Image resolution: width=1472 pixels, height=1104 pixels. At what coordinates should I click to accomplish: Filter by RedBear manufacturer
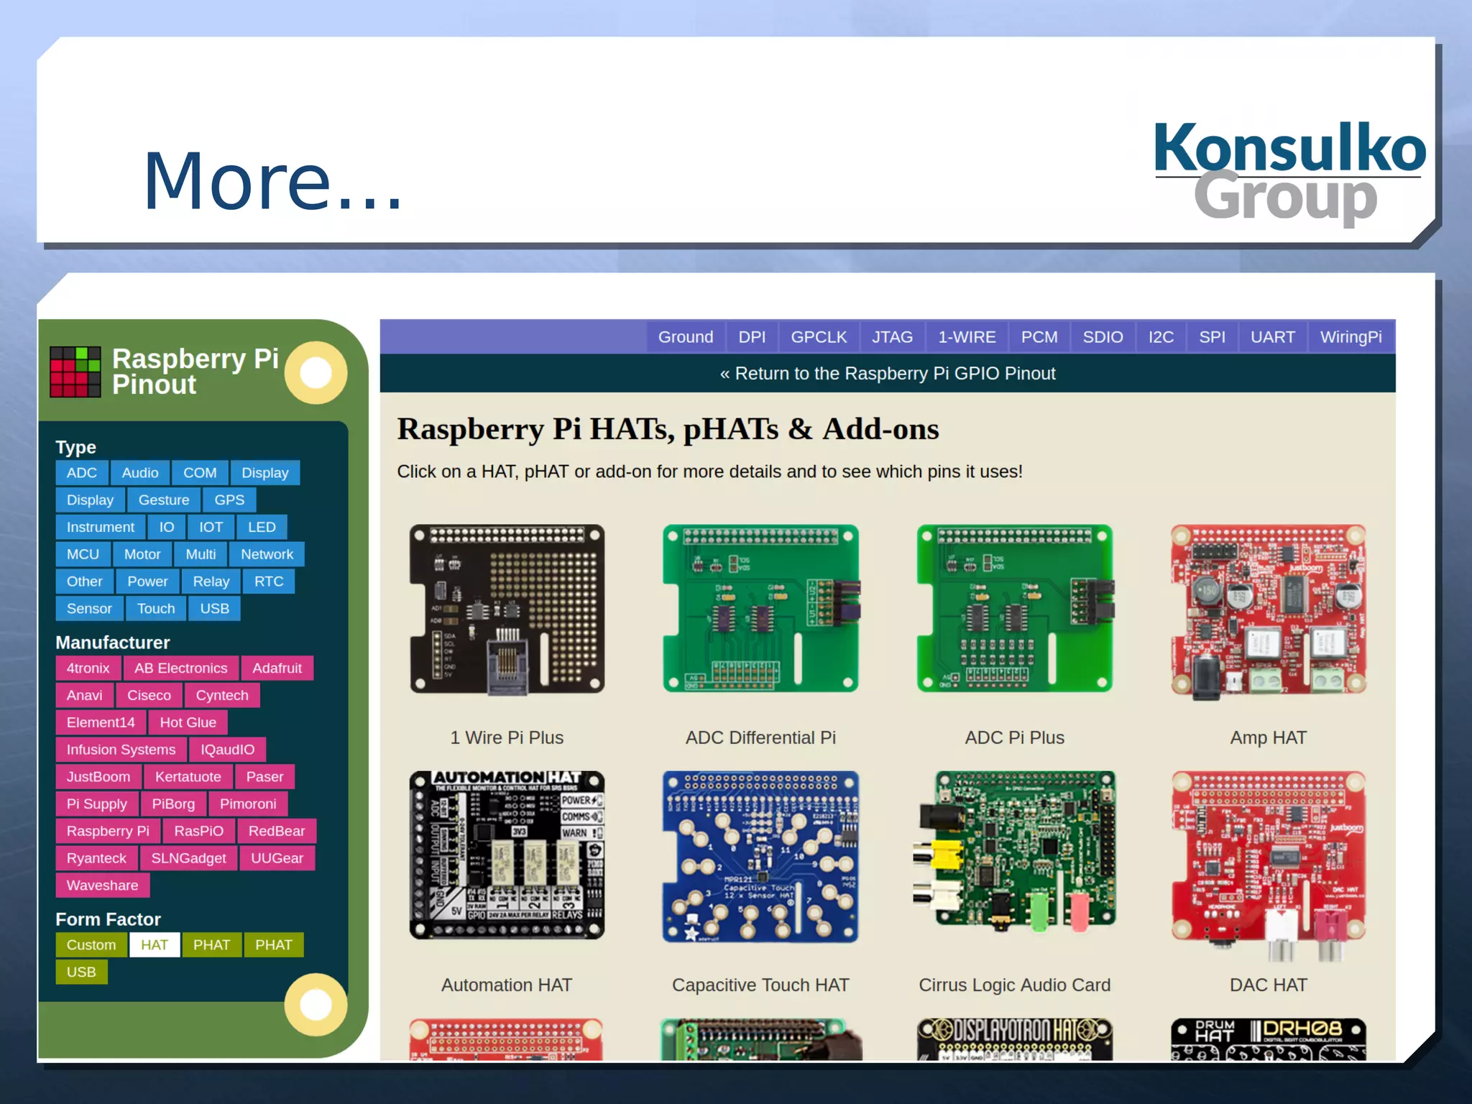(x=277, y=832)
